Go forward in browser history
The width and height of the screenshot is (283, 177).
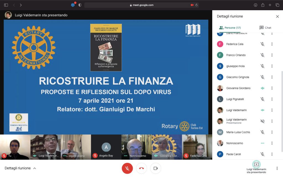tap(21, 5)
